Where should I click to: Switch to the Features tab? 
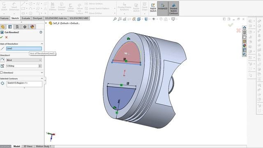pos(5,18)
